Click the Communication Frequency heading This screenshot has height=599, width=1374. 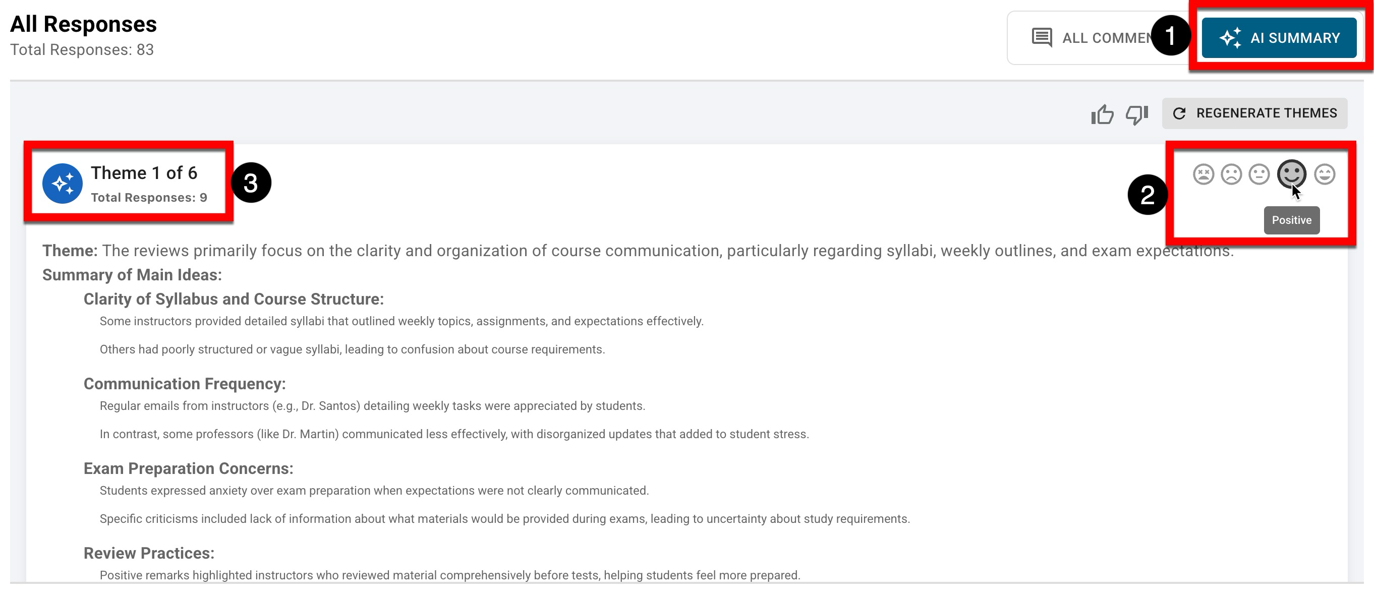click(x=185, y=384)
